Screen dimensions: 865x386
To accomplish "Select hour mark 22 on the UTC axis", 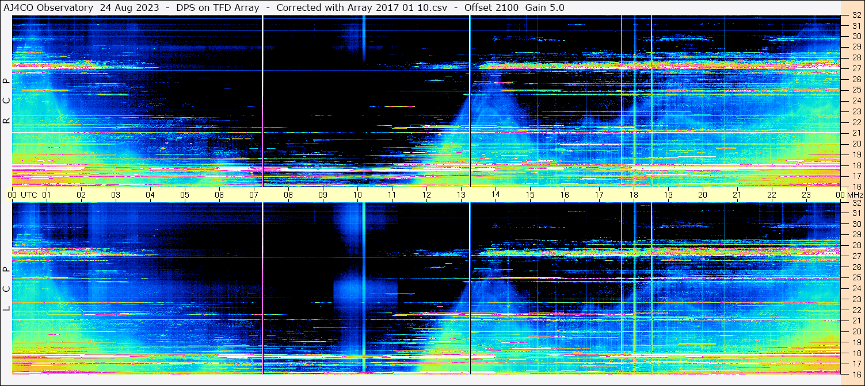I will pyautogui.click(x=772, y=195).
